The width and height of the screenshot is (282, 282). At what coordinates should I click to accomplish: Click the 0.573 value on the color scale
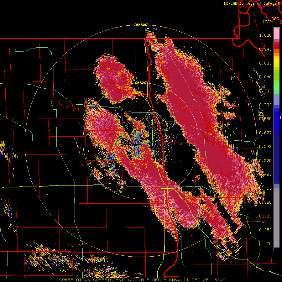265,147
